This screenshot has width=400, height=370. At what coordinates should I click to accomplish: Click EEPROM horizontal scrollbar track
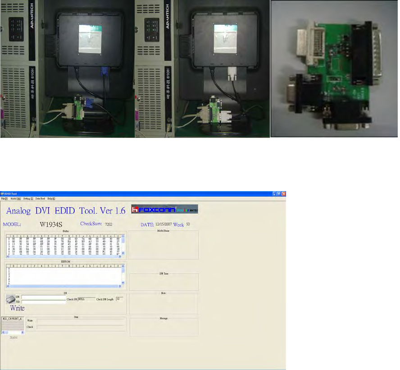click(64, 286)
